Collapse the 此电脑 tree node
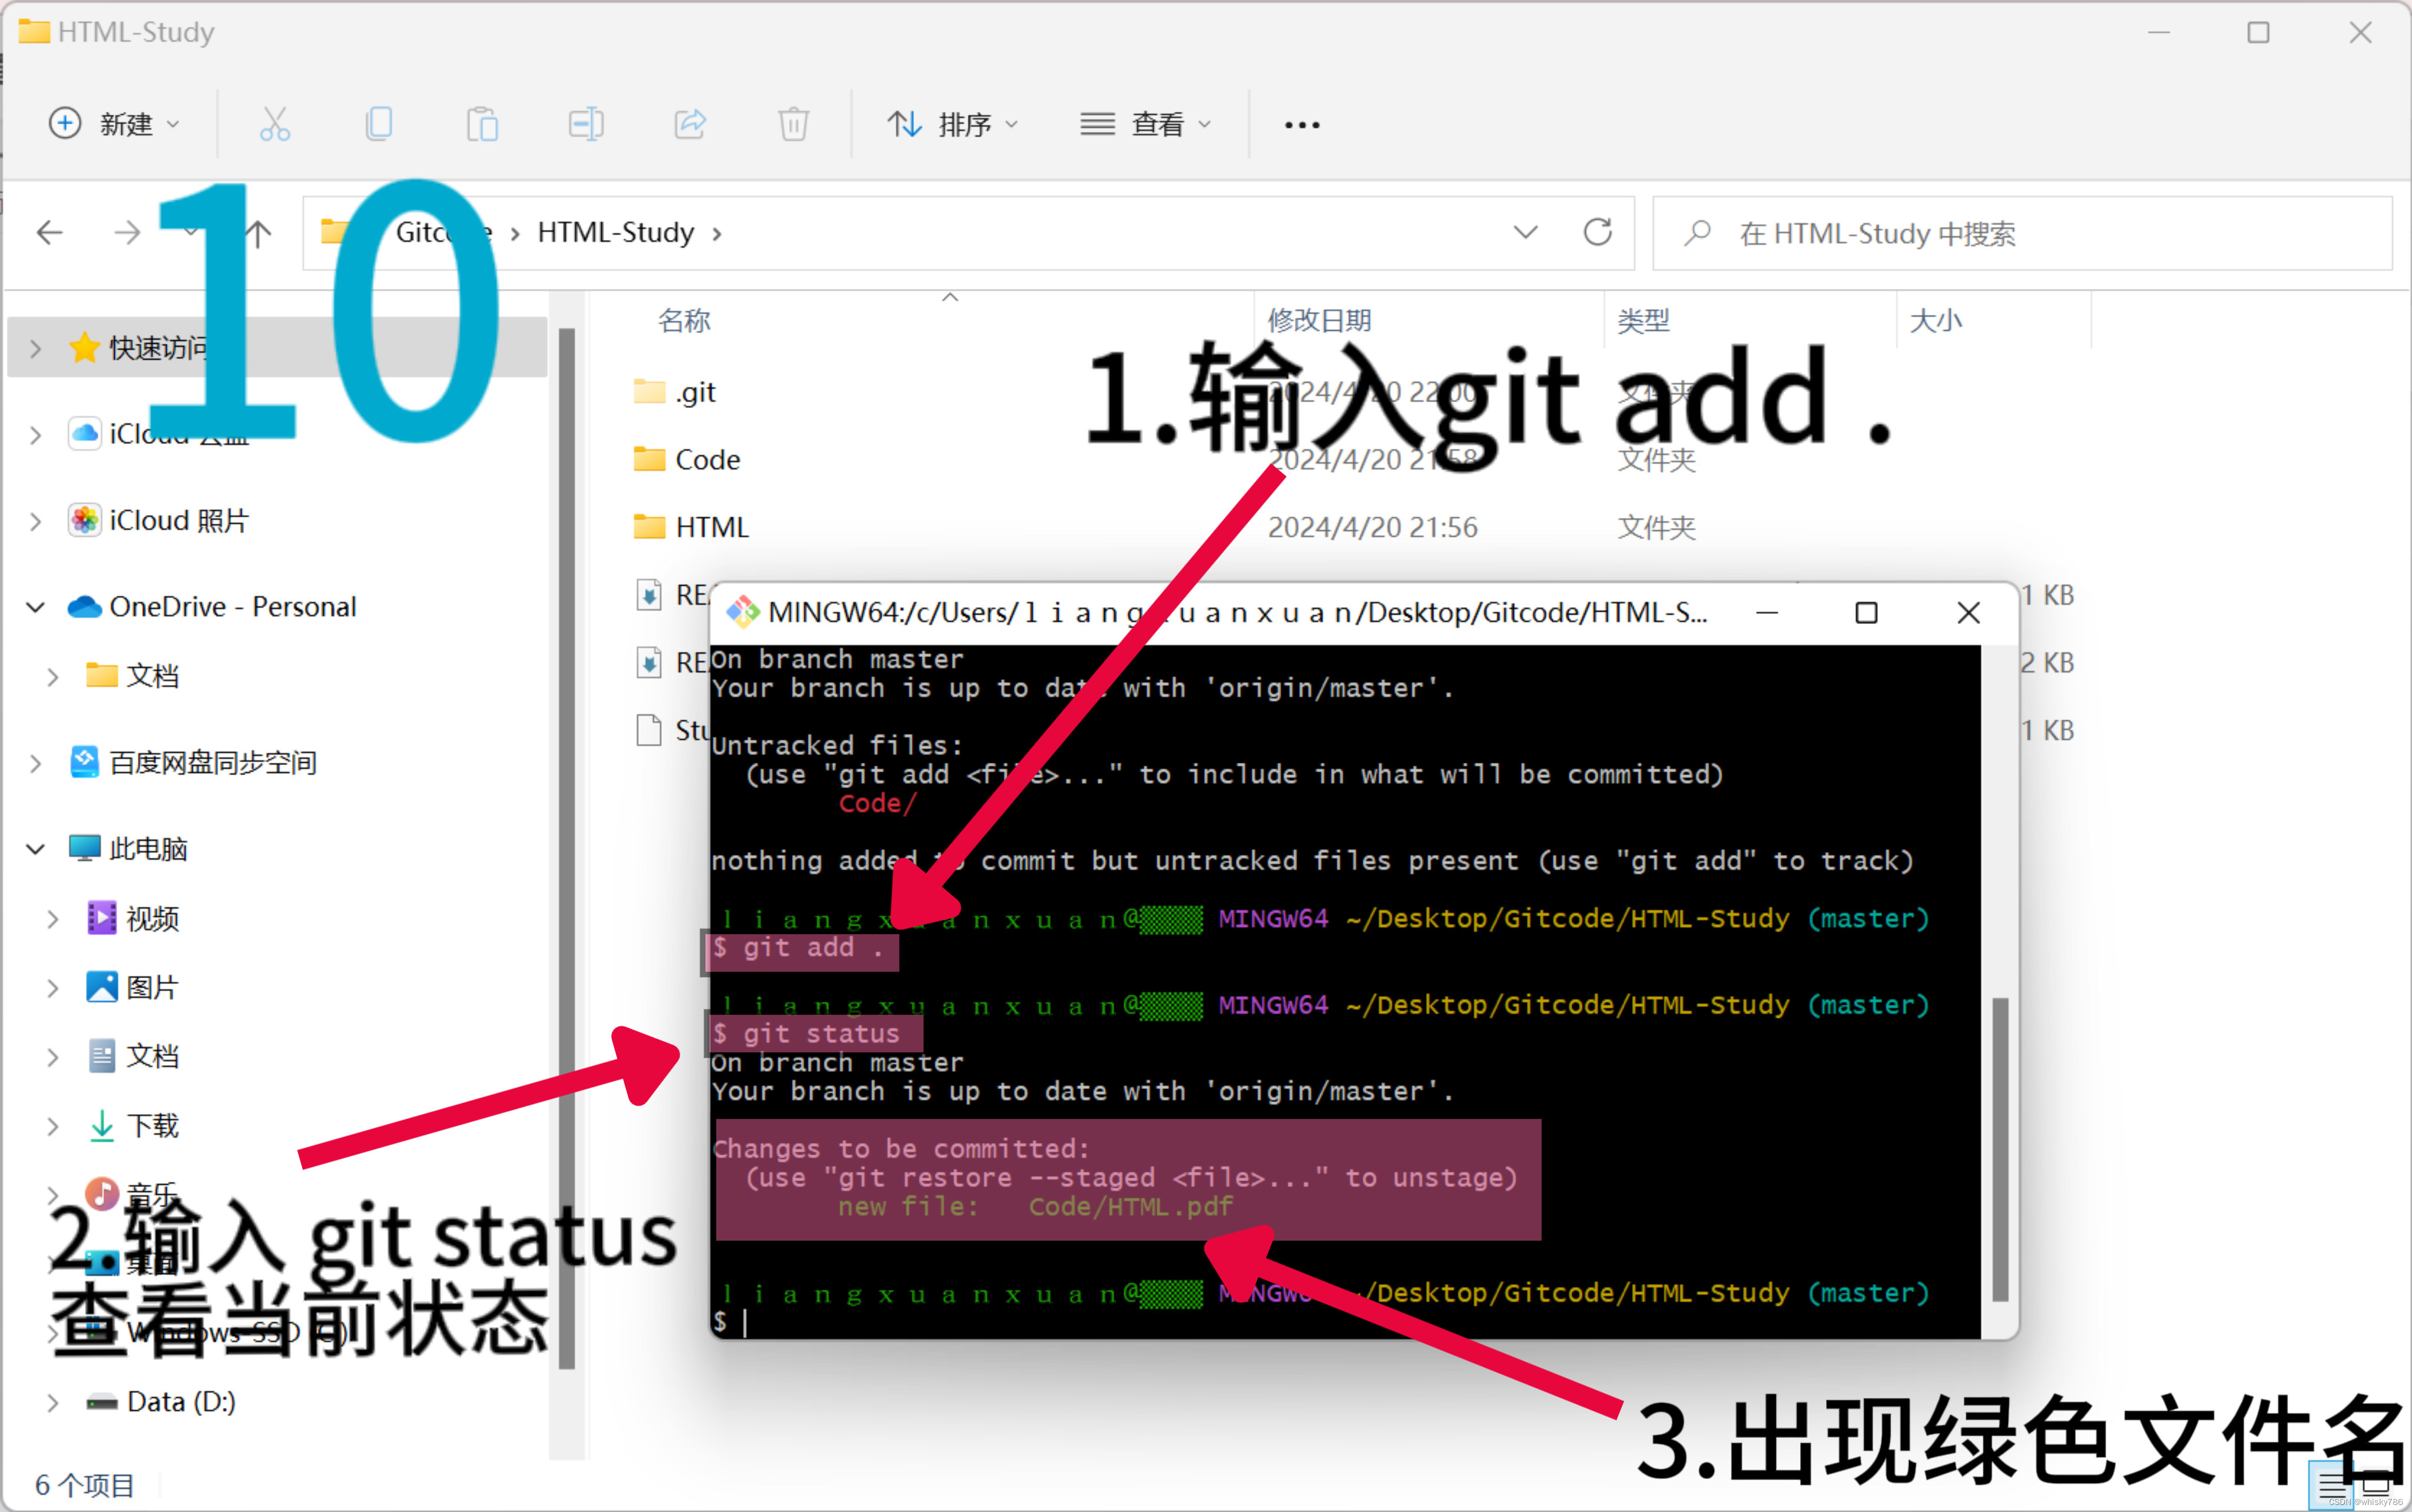2412x1512 pixels. tap(36, 849)
